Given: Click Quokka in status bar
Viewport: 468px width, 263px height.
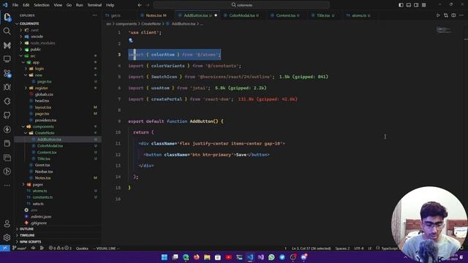Looking at the screenshot, I should (82, 248).
